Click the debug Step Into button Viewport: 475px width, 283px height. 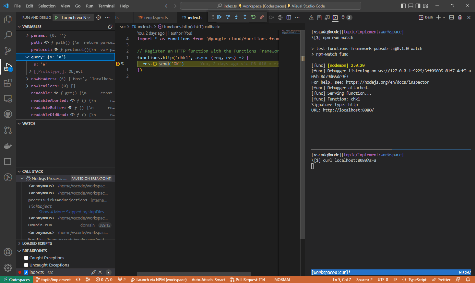[236, 17]
